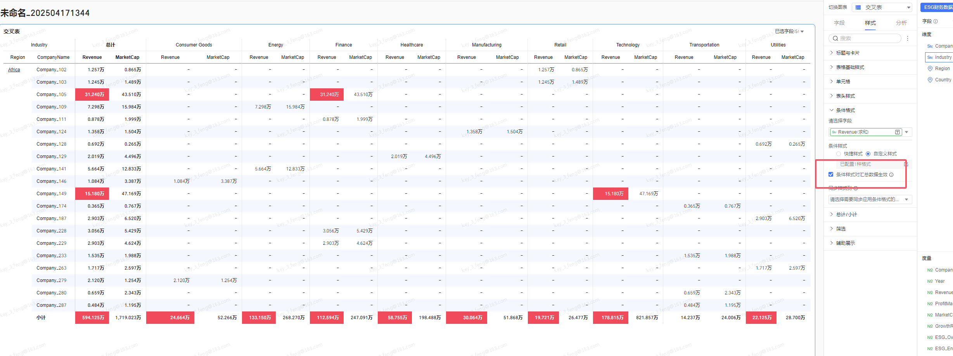
Task: Click the three-dot more options icon beside search
Action: pyautogui.click(x=908, y=38)
